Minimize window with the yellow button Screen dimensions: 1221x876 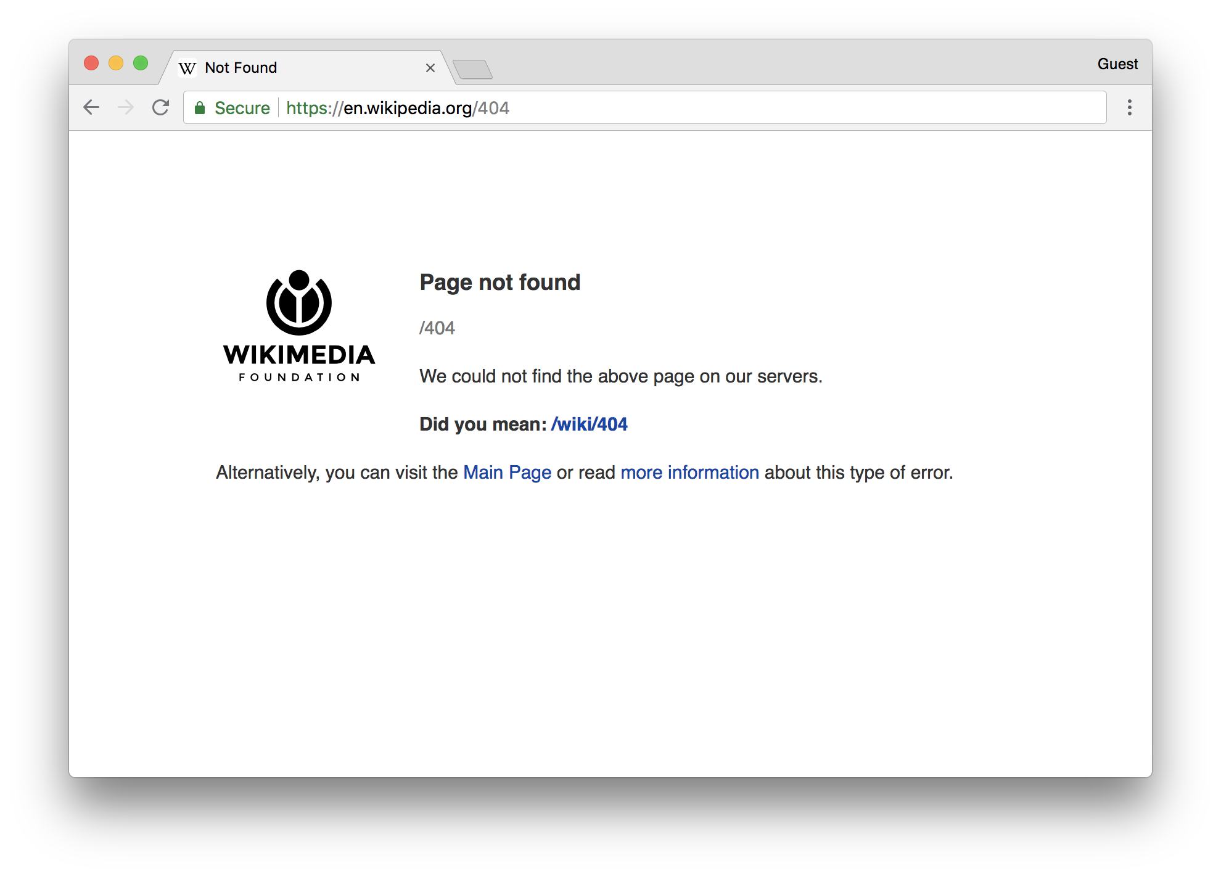(116, 63)
